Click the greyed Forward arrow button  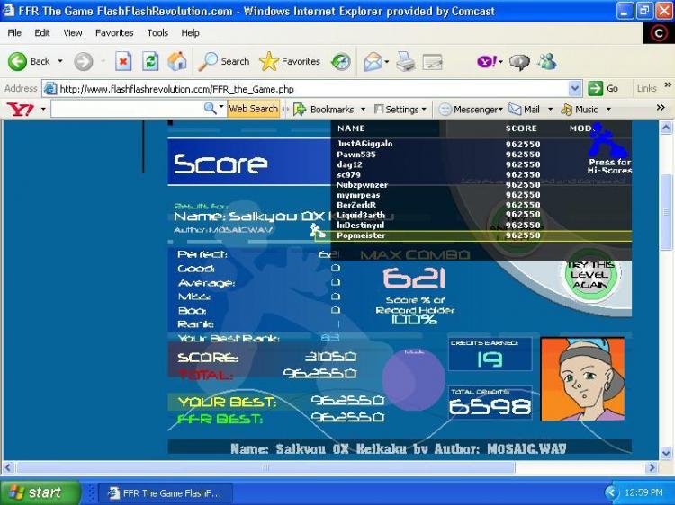pos(83,61)
